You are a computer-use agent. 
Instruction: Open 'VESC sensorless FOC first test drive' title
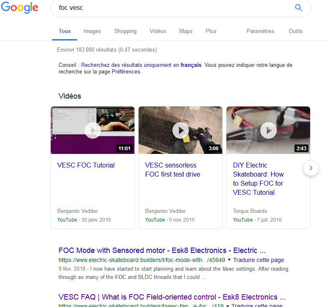(x=172, y=170)
